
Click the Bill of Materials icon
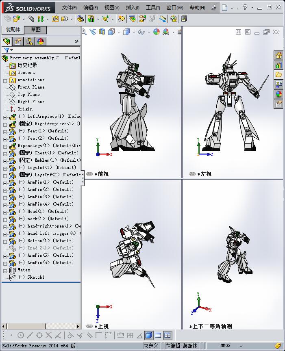pyautogui.click(x=132, y=19)
